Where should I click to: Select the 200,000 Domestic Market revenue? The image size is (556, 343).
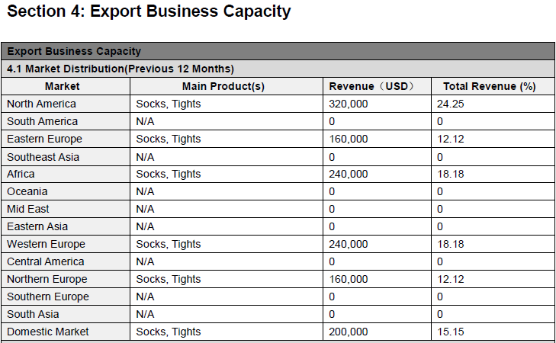click(x=349, y=332)
